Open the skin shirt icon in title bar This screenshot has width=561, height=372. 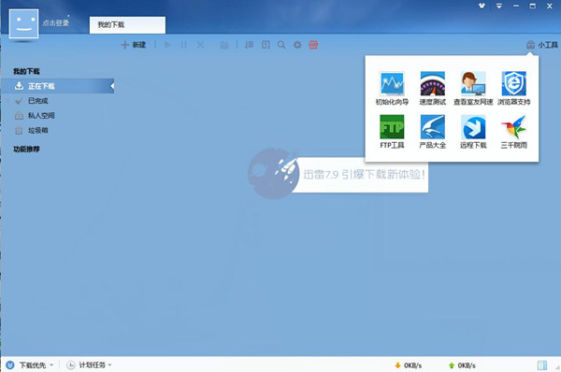(482, 6)
